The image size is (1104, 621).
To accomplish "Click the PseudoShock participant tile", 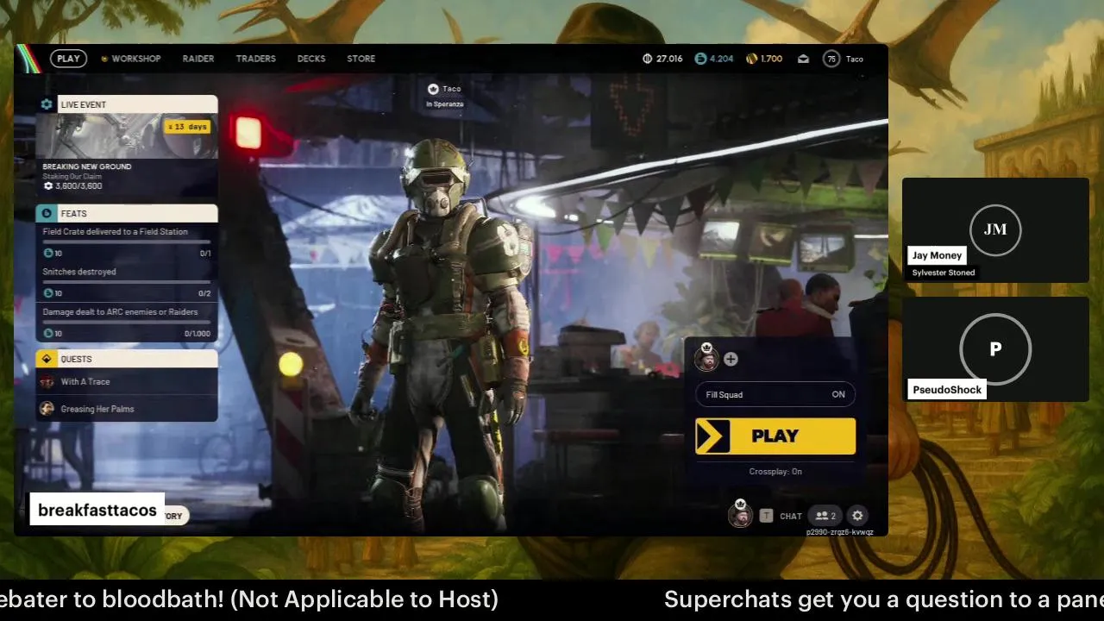I will (995, 348).
